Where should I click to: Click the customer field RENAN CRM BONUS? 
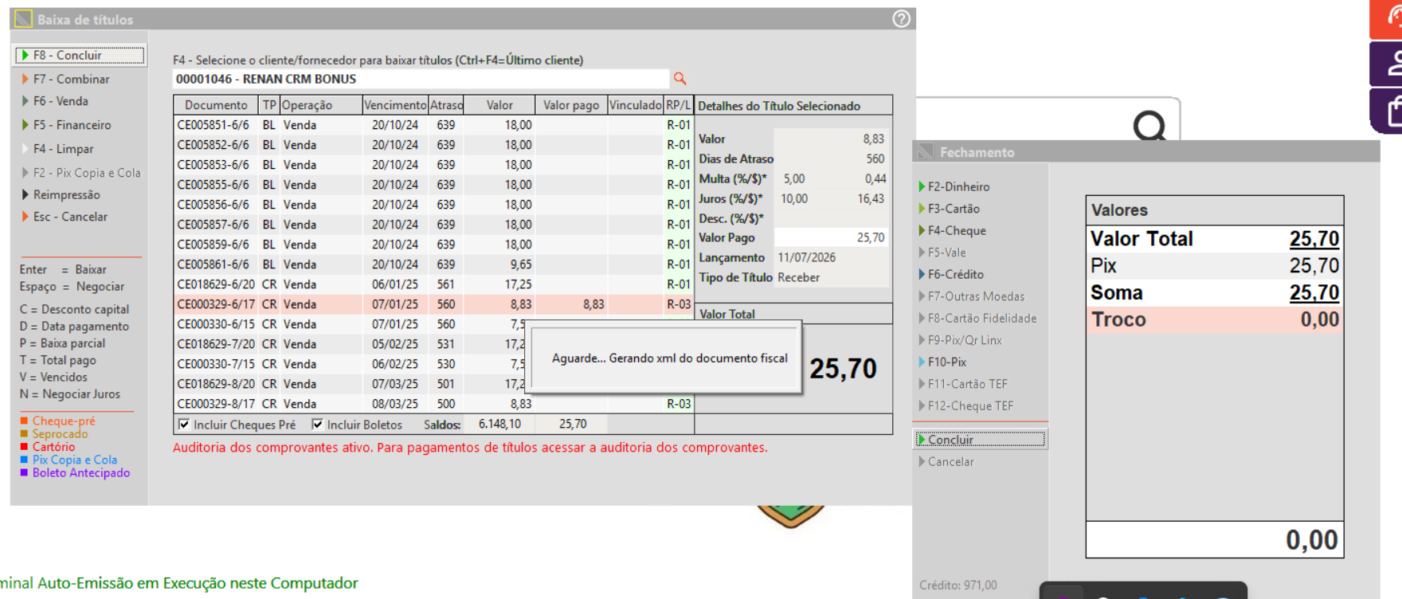coord(421,79)
